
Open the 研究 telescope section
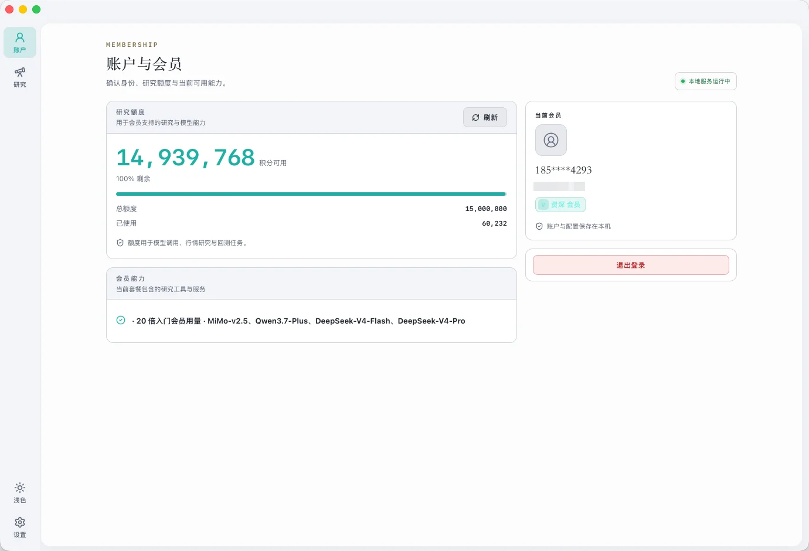(20, 77)
